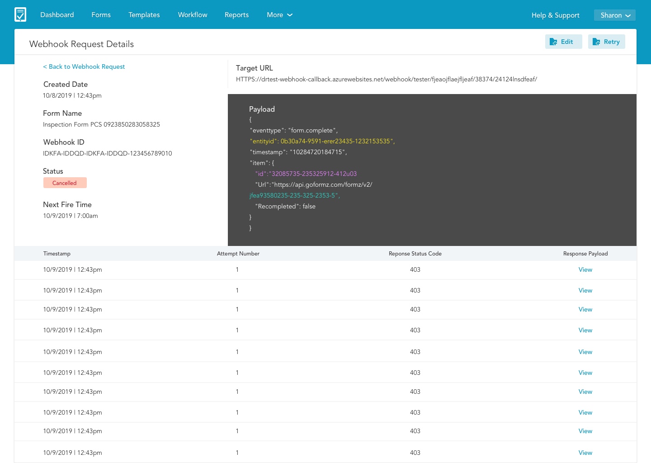Go to the Forms page

[101, 15]
